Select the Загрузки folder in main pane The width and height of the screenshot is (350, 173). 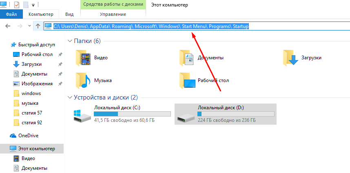point(302,58)
